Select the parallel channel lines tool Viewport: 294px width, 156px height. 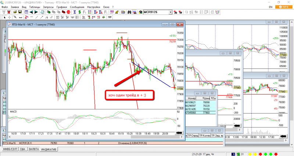click(x=51, y=17)
